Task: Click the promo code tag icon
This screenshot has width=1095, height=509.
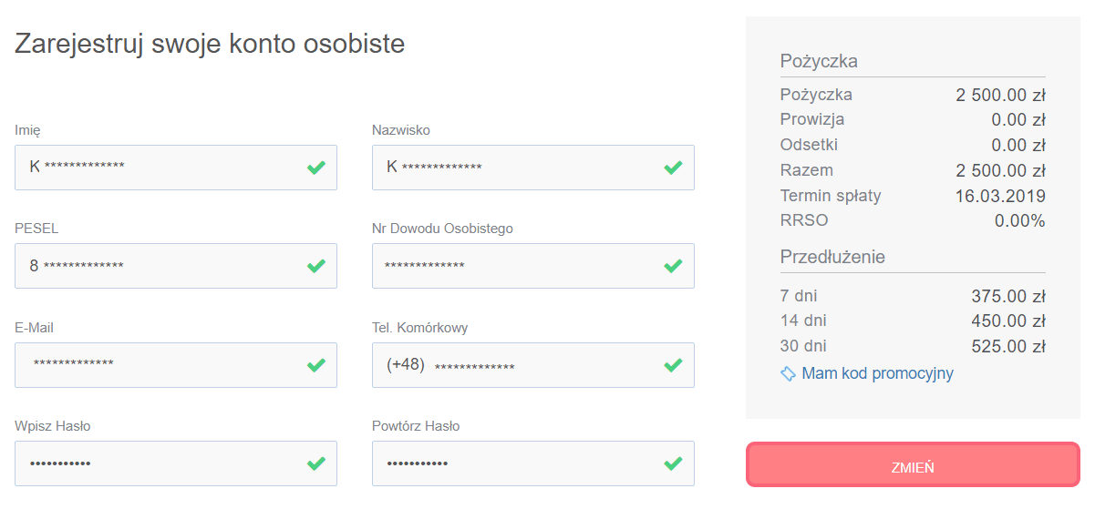Action: coord(789,374)
